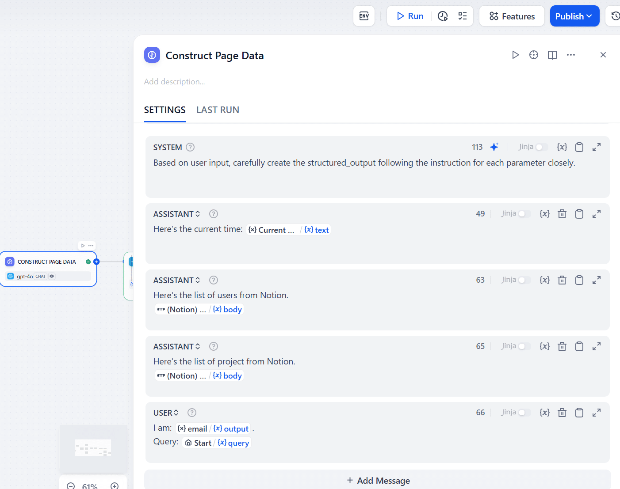This screenshot has width=620, height=489.
Task: Open the ENV environment variables icon
Action: tap(364, 16)
